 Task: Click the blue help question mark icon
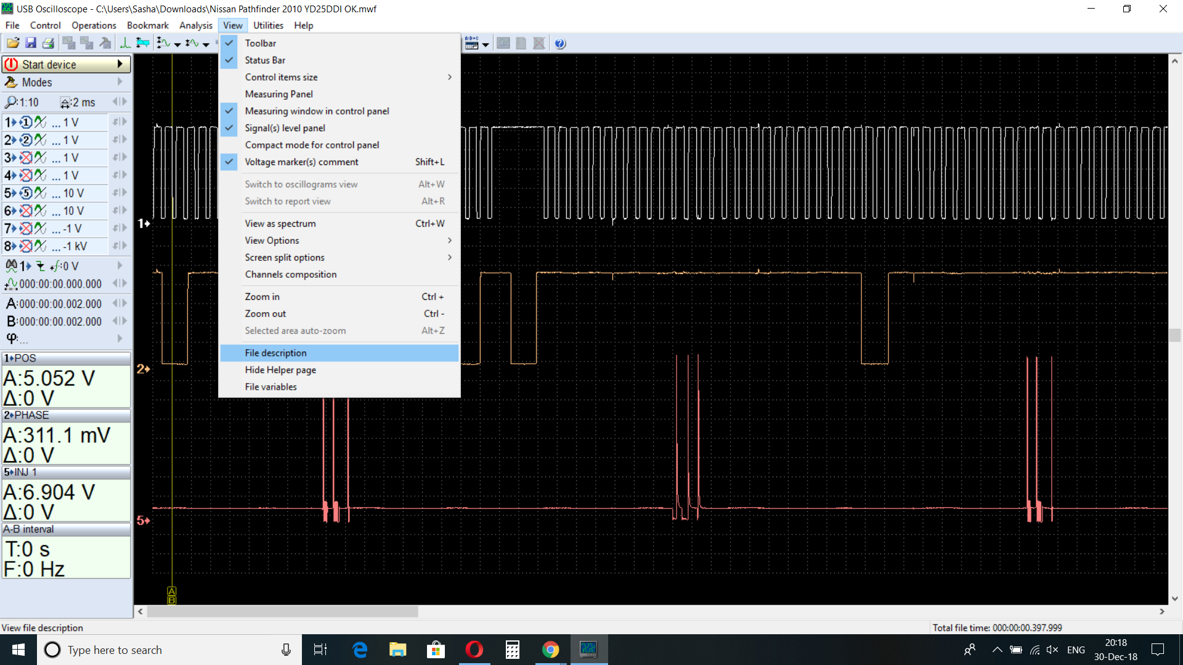coord(560,44)
